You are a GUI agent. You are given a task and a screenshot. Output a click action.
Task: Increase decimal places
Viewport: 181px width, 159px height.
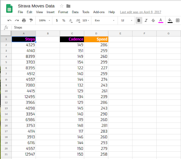click(x=78, y=21)
